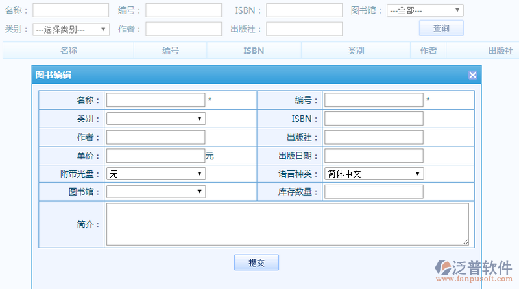Focus the top 出版社 search filter field
Viewport: 519px width, 289px height.
pyautogui.click(x=304, y=29)
